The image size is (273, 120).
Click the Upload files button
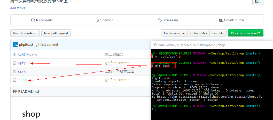(199, 33)
